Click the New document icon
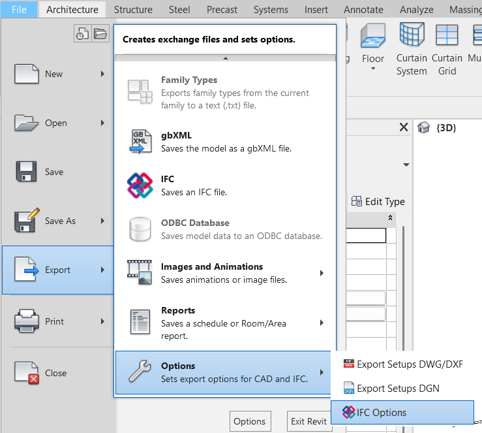482x433 pixels. pos(27,74)
